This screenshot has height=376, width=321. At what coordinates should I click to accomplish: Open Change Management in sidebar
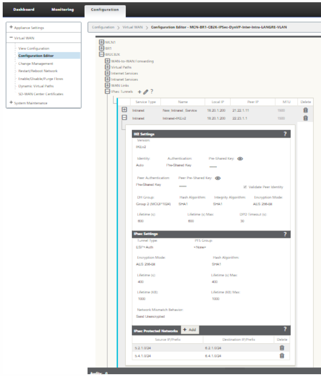[36, 63]
